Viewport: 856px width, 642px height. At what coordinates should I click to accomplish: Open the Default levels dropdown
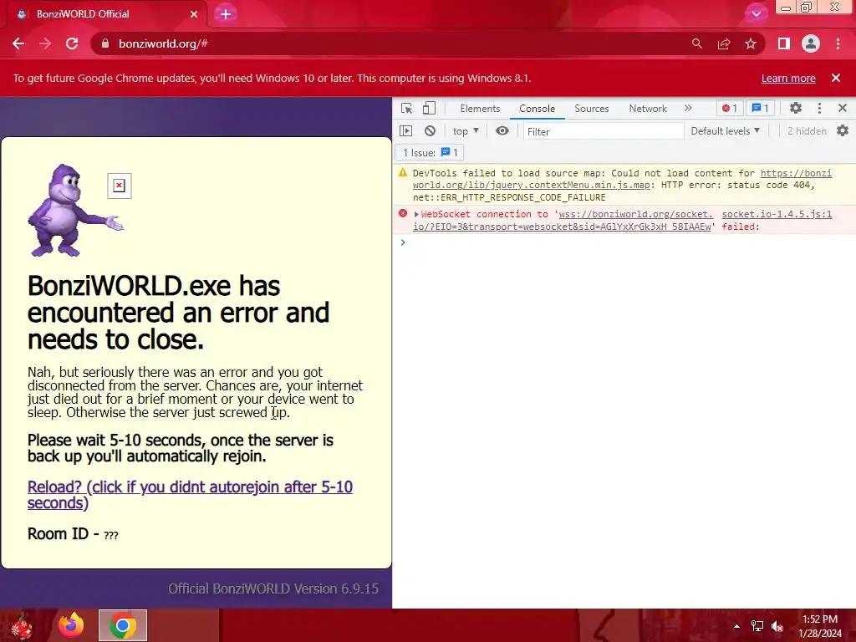pyautogui.click(x=725, y=131)
